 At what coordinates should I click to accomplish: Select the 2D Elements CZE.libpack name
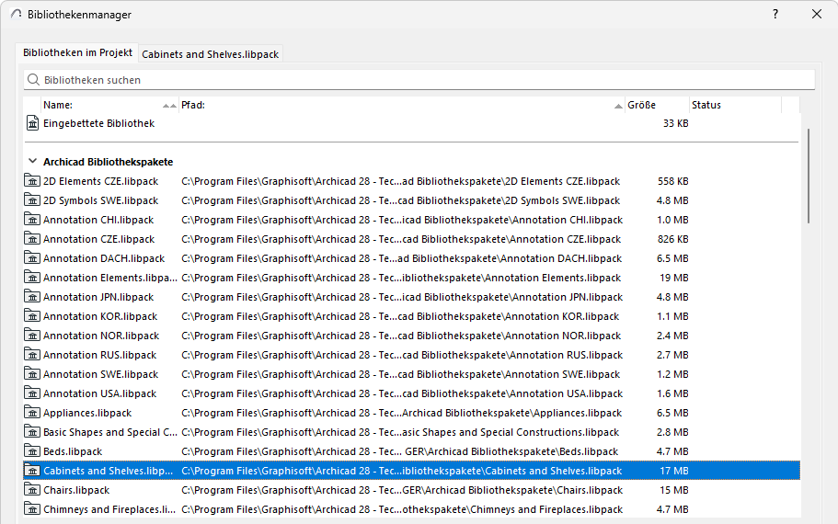click(100, 181)
